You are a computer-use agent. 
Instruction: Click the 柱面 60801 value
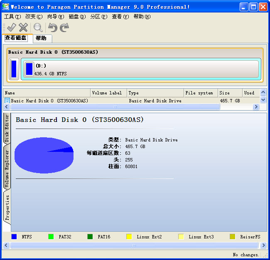[131, 166]
